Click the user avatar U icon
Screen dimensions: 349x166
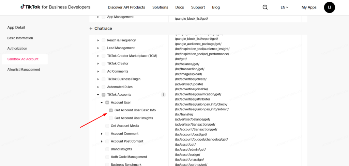coord(329,7)
